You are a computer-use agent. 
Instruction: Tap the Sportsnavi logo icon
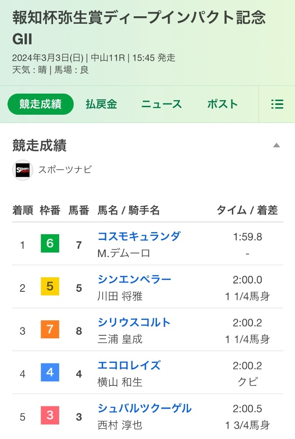tap(23, 170)
